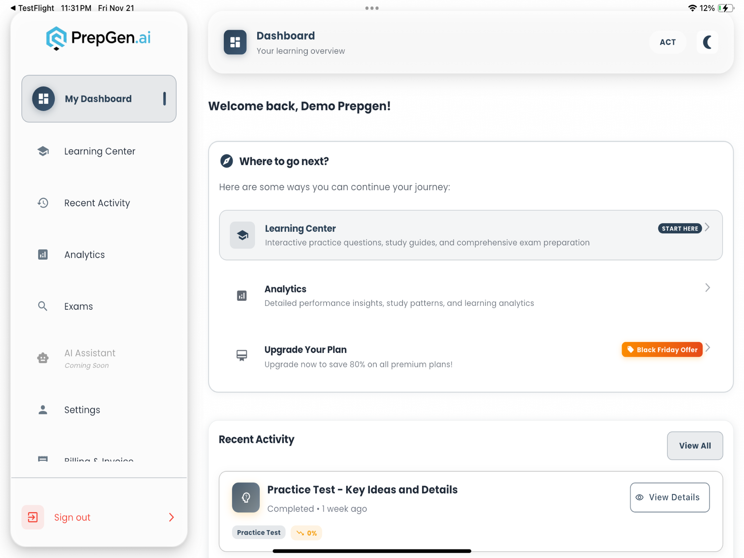
Task: Open the Analytics card in Where to go next
Action: (x=471, y=296)
